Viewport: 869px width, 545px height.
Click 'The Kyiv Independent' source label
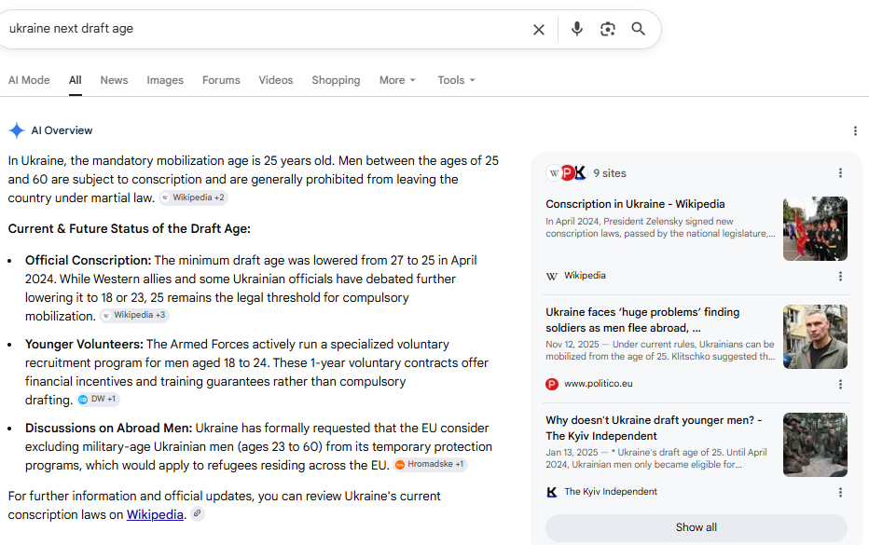coord(611,492)
